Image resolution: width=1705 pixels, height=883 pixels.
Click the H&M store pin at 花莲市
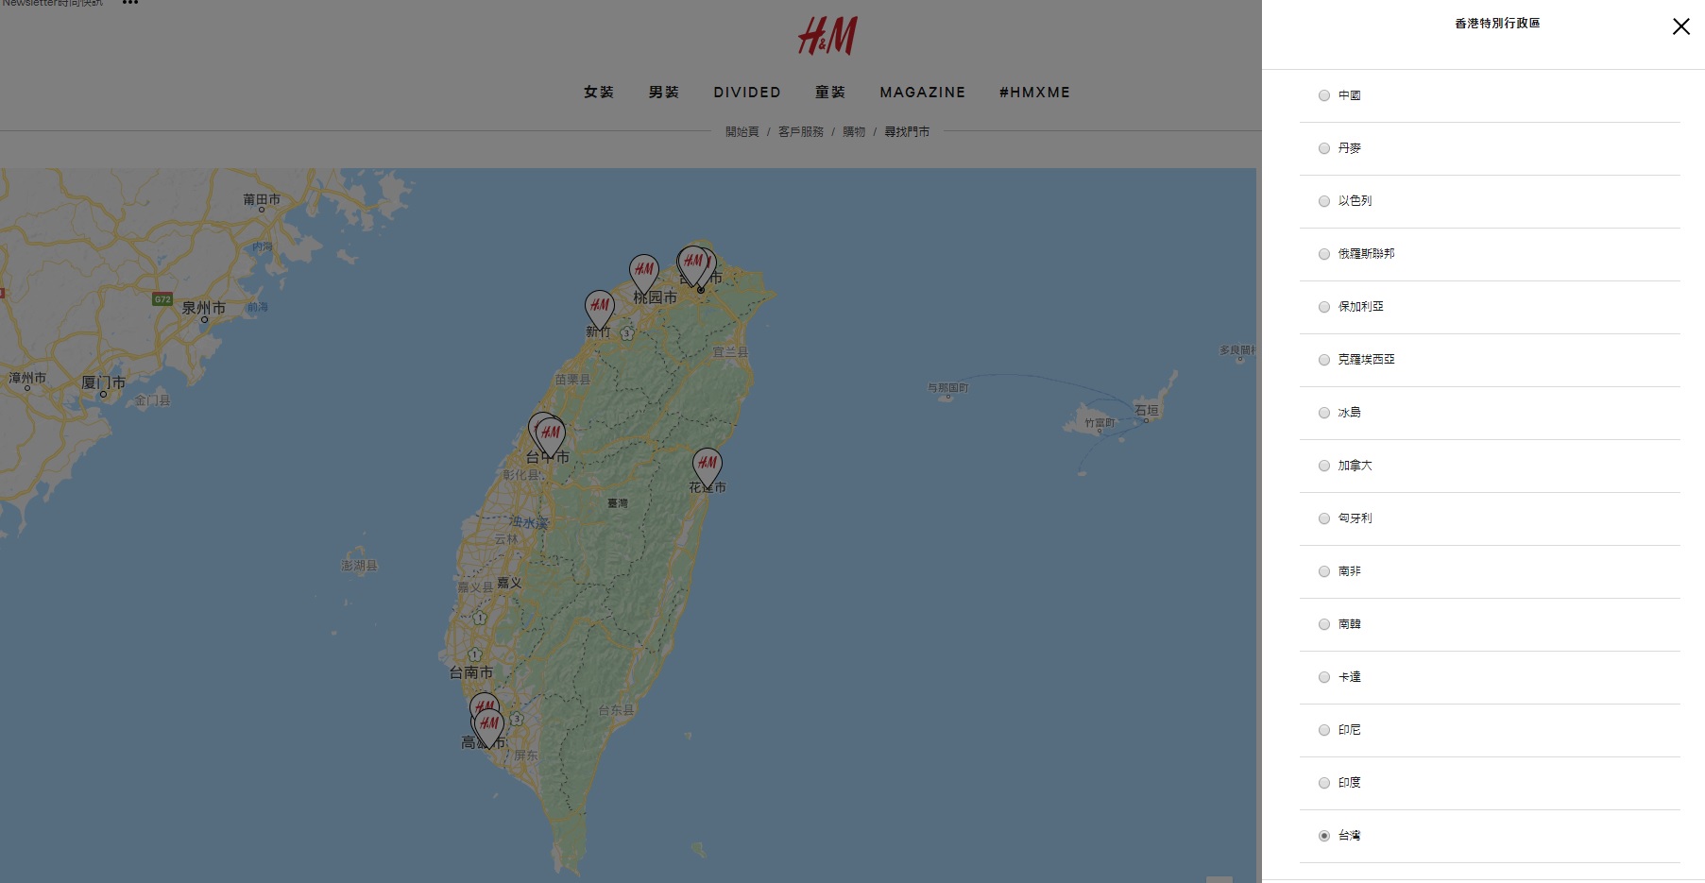[x=708, y=465]
